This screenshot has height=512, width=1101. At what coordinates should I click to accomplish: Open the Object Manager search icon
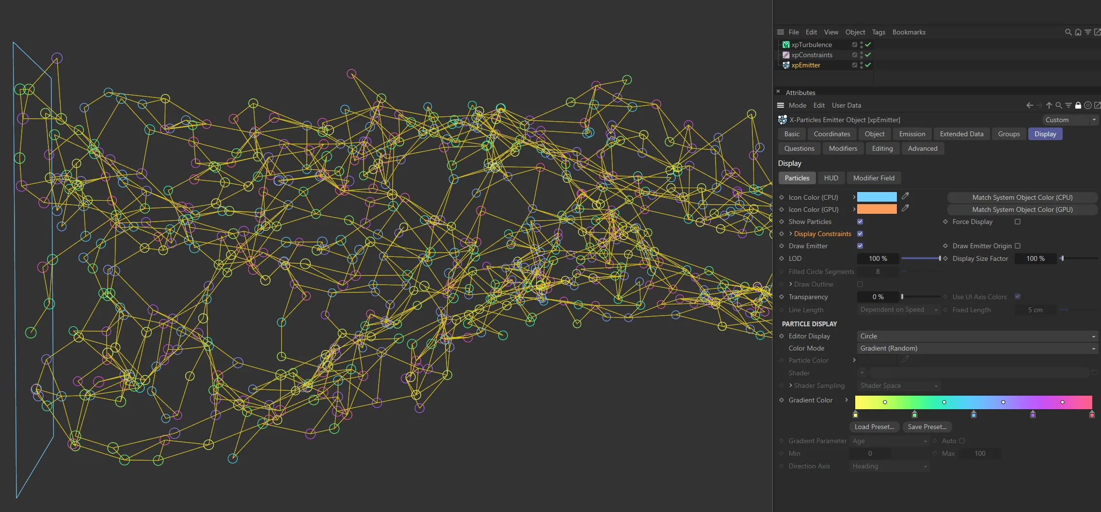coord(1068,32)
